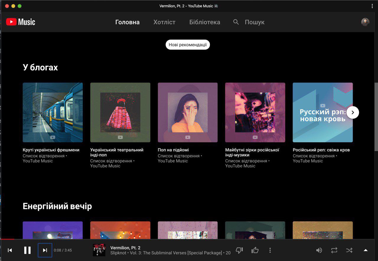The width and height of the screenshot is (378, 261).
Task: Open first purple Енергійний вечір thumbnail
Action: tap(53, 230)
